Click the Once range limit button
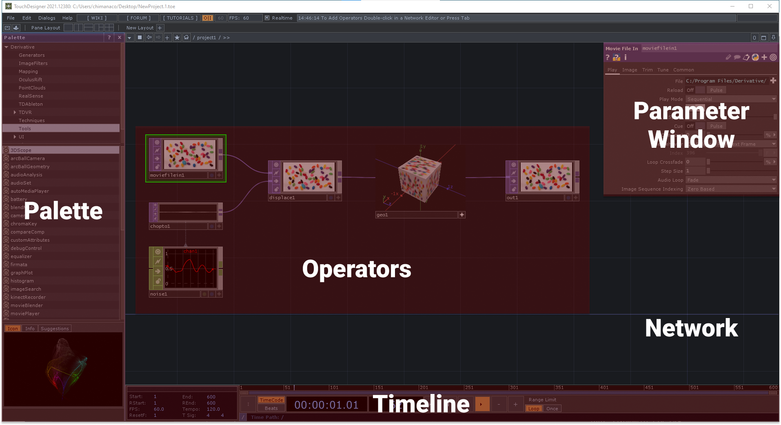The height and width of the screenshot is (425, 781). (552, 409)
